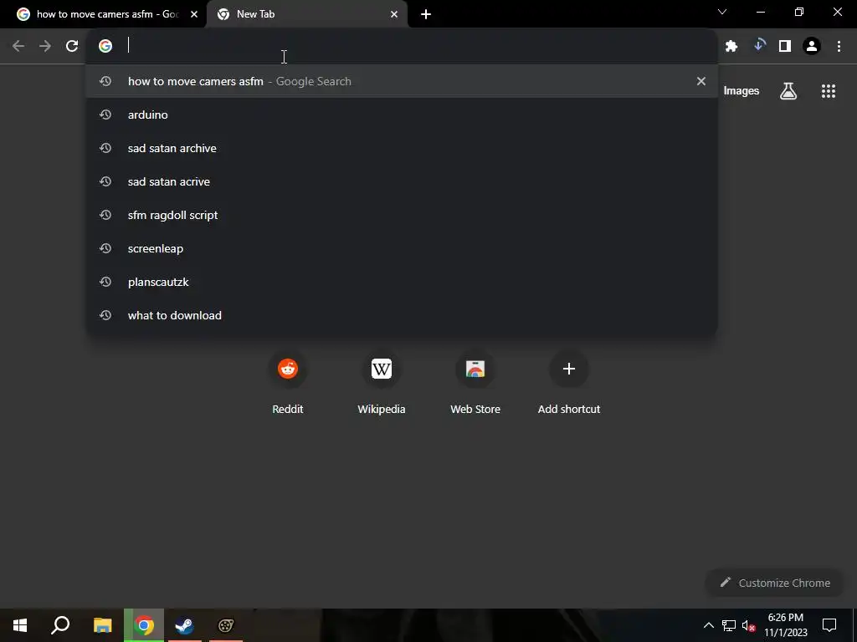Open the Images link
The image size is (857, 642).
click(x=742, y=91)
